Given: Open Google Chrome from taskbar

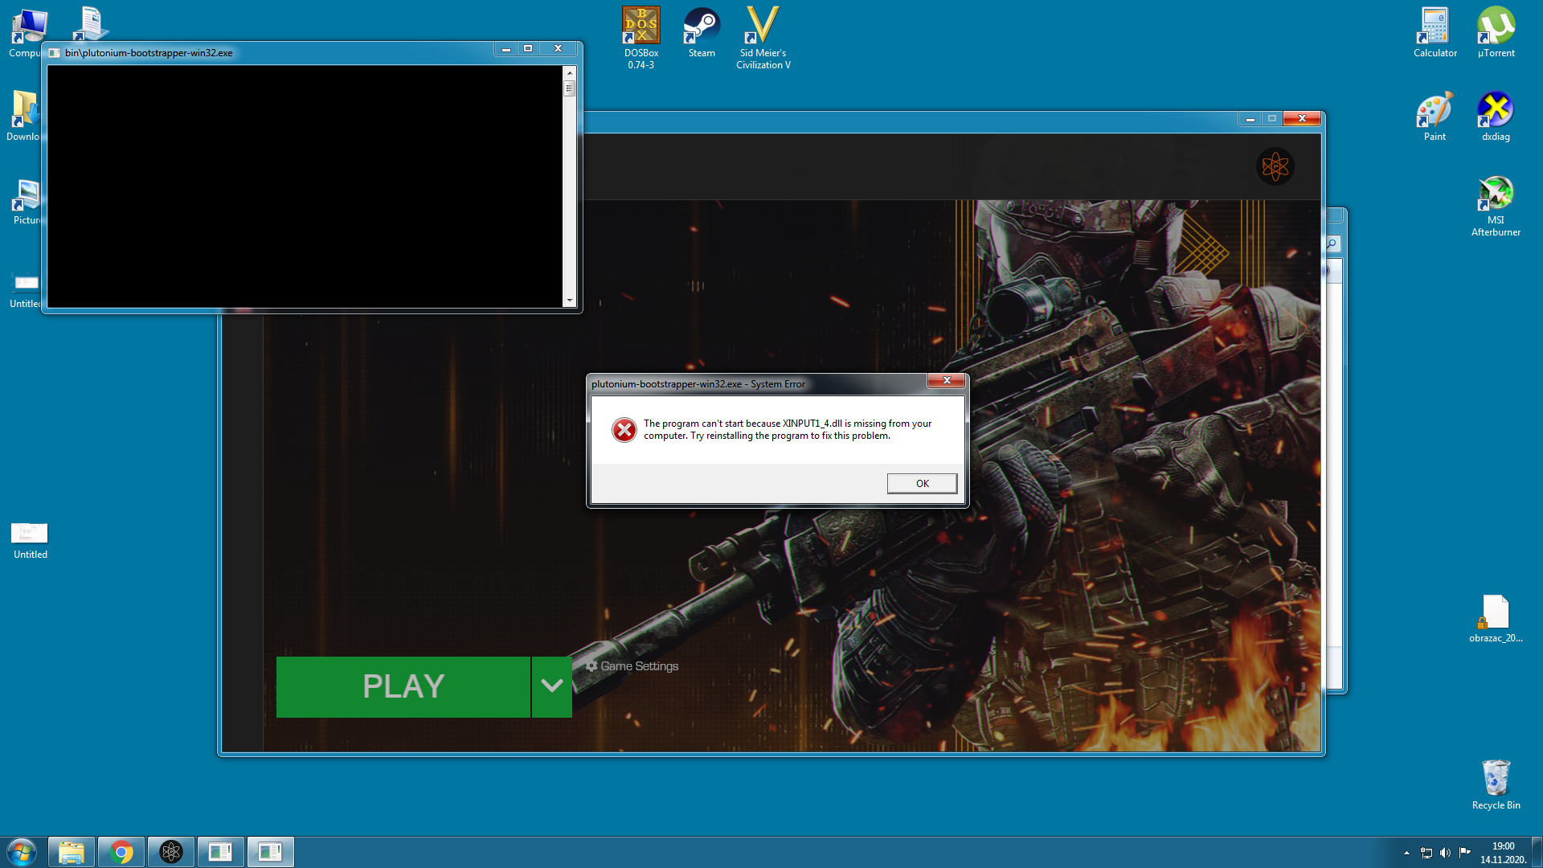Looking at the screenshot, I should click(x=121, y=852).
